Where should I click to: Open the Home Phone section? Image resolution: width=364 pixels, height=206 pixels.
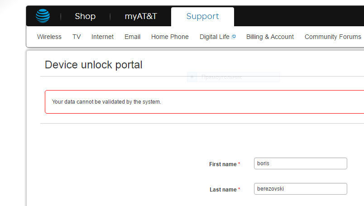point(170,37)
